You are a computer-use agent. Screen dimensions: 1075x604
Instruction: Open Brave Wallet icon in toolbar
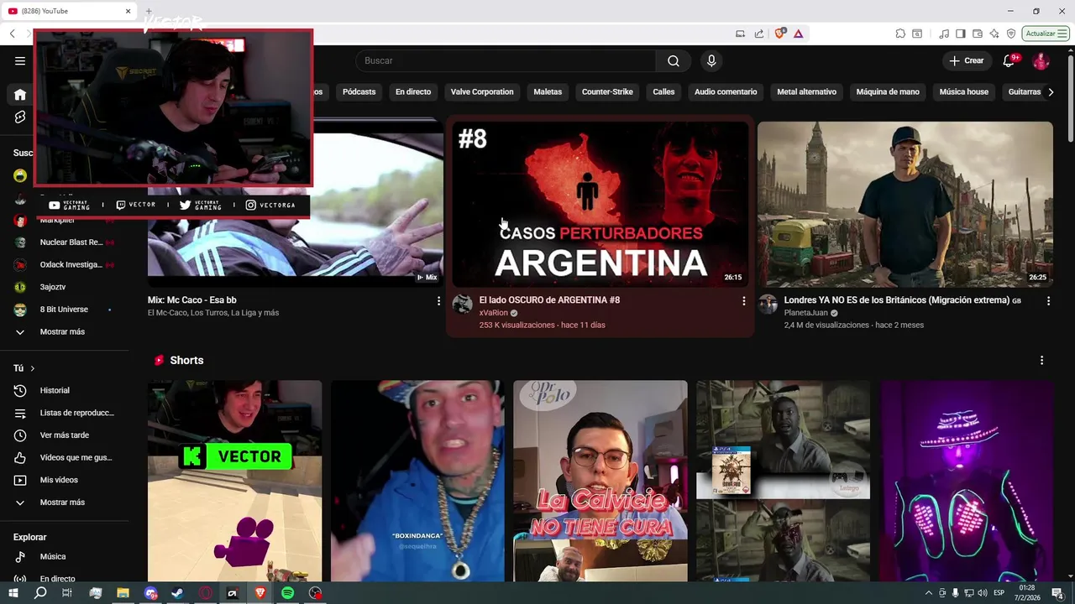point(978,34)
